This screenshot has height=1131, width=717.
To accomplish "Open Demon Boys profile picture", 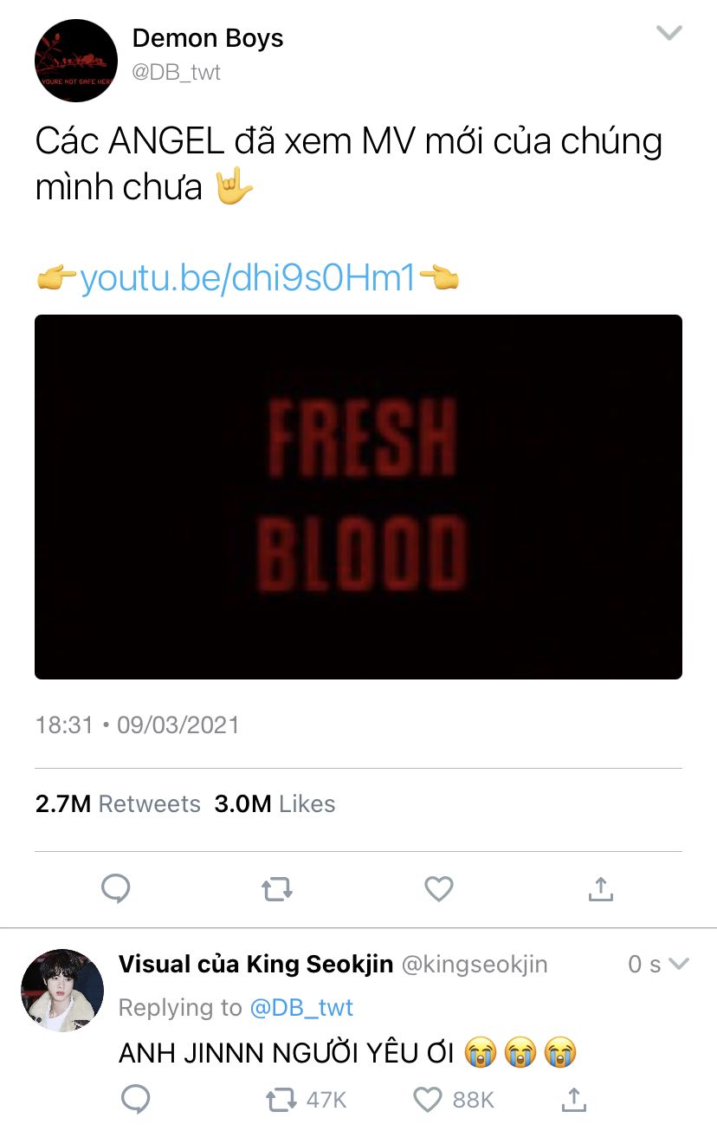I will [76, 61].
